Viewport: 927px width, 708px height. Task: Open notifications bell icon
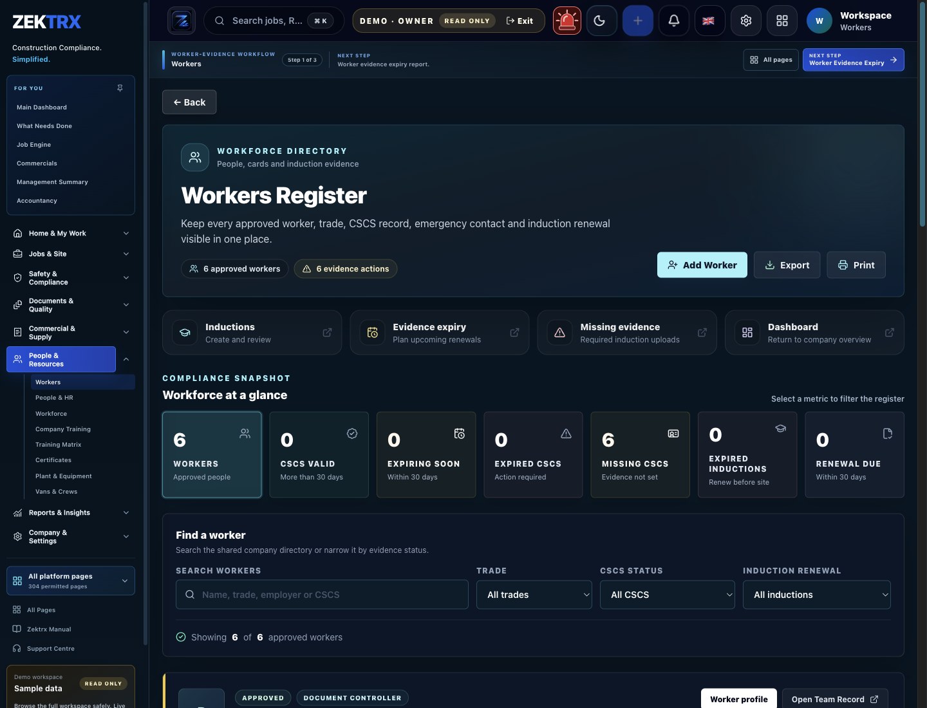click(x=674, y=21)
